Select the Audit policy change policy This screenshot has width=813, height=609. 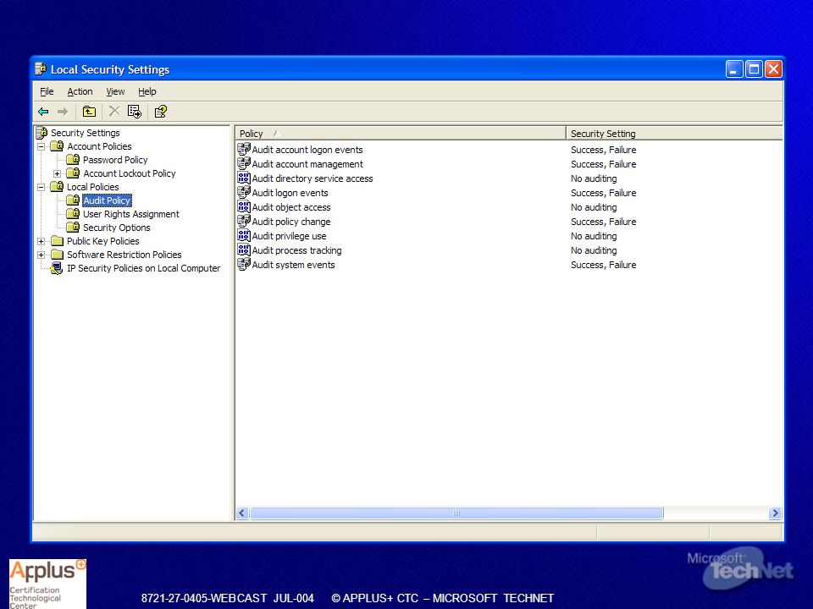click(x=290, y=222)
